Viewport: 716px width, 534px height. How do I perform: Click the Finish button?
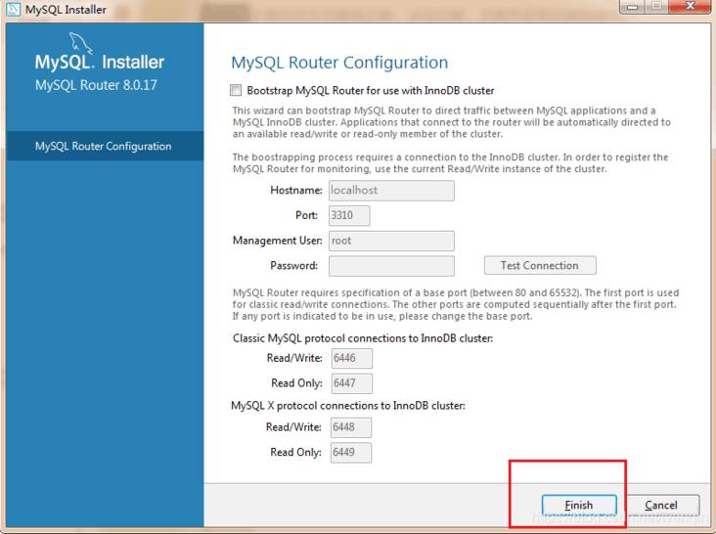pyautogui.click(x=579, y=505)
